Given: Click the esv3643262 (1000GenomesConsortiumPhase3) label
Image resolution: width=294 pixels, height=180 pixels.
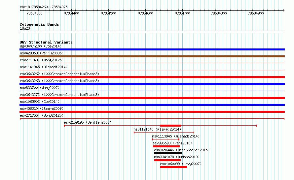Looking at the screenshot, I should pos(59,74).
